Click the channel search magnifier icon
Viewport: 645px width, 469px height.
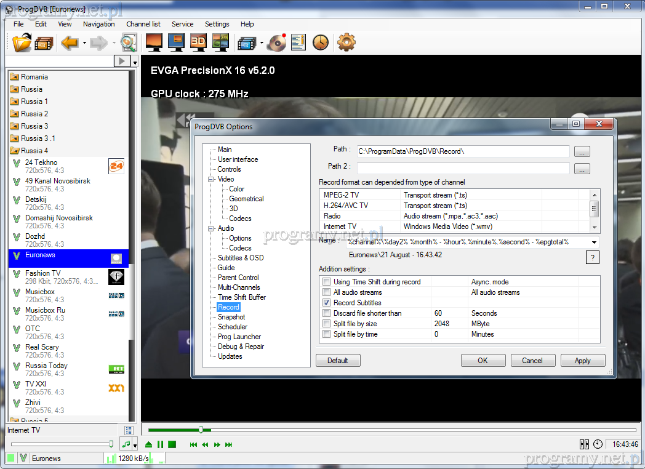click(129, 42)
